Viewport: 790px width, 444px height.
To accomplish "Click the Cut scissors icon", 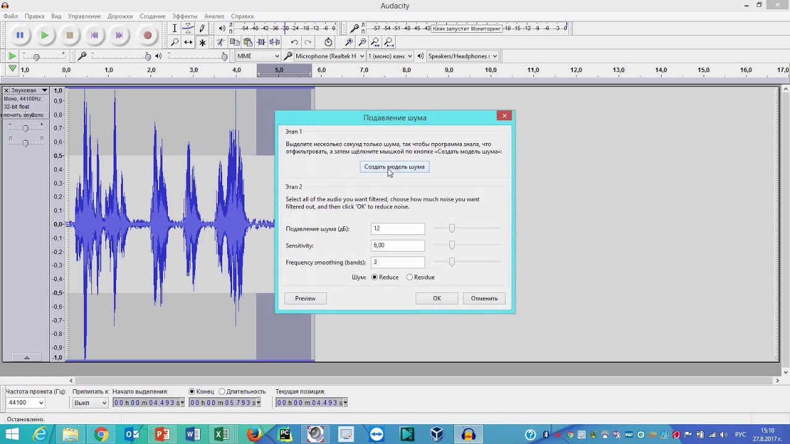I will pos(220,43).
